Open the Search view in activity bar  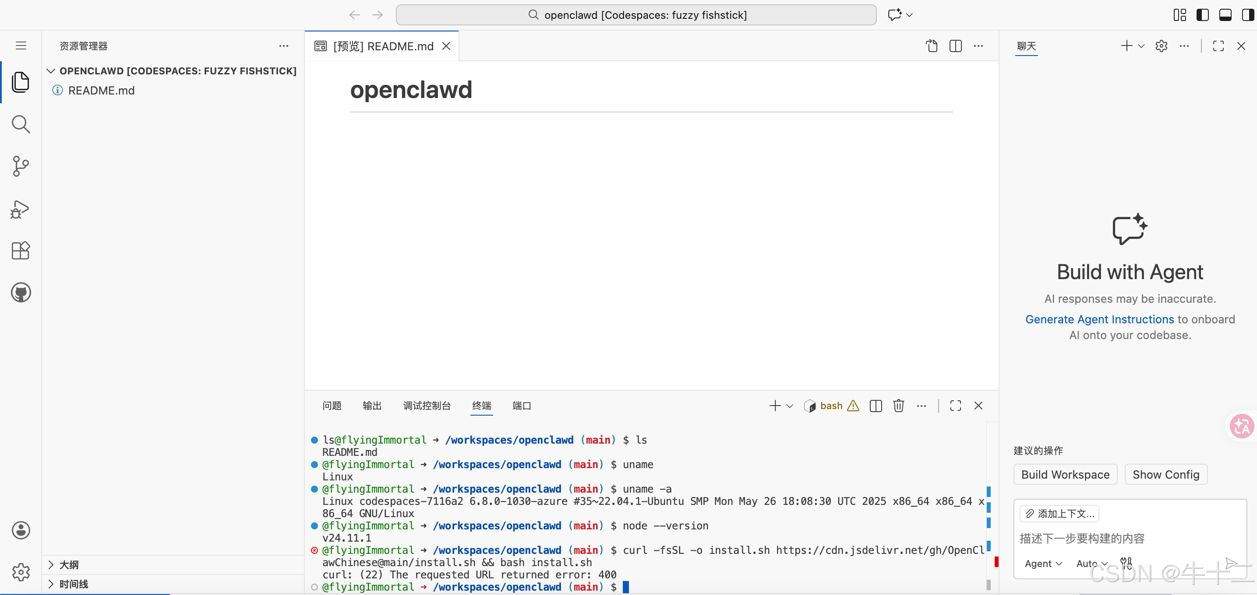pyautogui.click(x=21, y=124)
